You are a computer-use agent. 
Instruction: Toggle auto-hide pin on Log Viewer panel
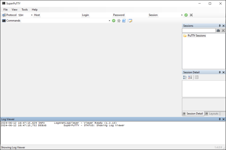pyautogui.click(x=220, y=119)
